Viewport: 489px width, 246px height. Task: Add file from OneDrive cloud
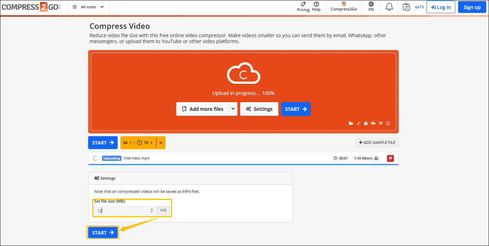click(373, 123)
